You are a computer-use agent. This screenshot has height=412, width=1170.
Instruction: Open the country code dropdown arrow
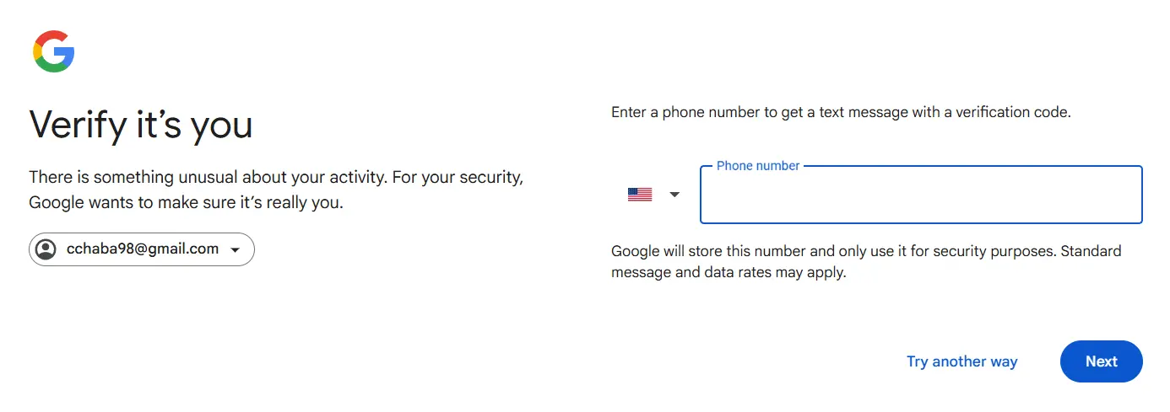(x=674, y=195)
